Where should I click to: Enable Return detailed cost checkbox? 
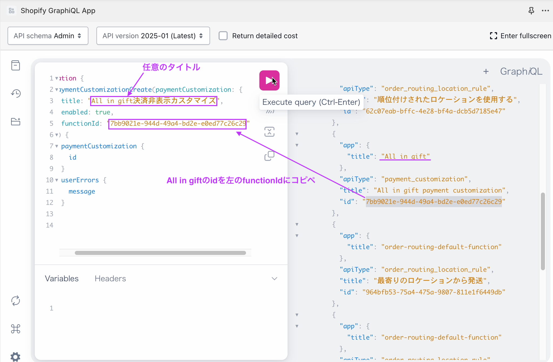click(223, 36)
